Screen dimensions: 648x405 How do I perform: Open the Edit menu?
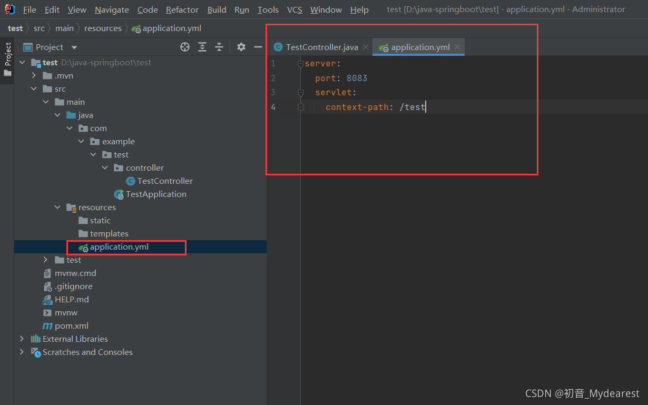52,9
